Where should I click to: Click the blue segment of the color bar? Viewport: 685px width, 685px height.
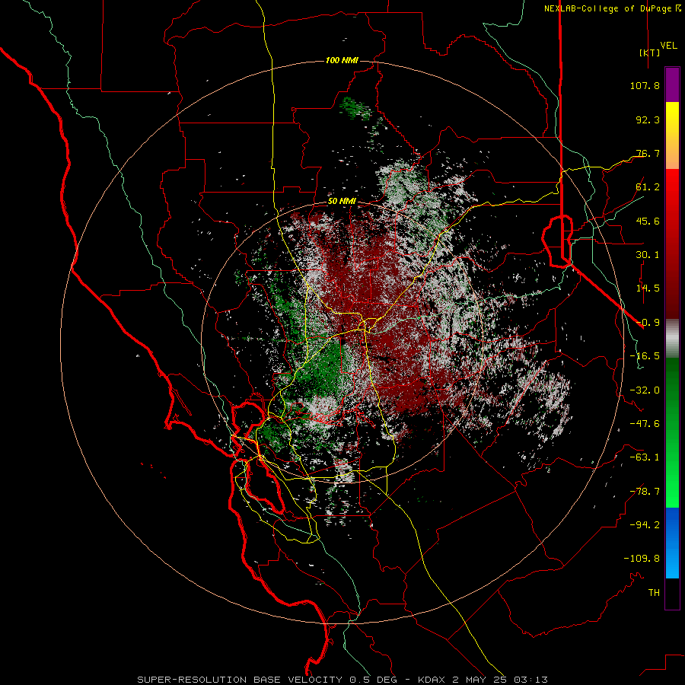coord(672,543)
